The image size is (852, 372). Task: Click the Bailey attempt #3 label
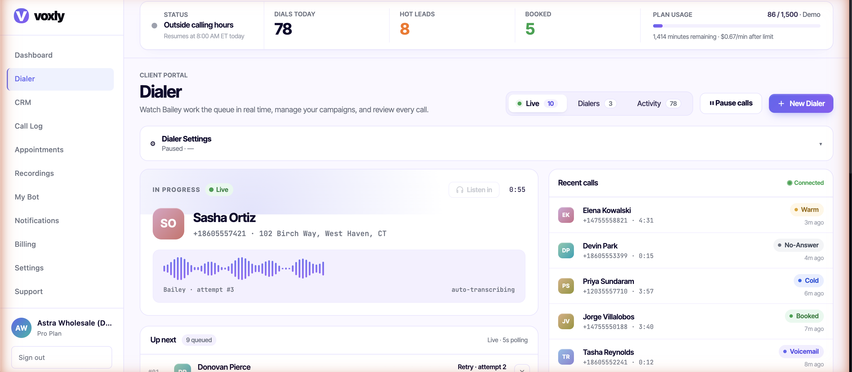[198, 290]
